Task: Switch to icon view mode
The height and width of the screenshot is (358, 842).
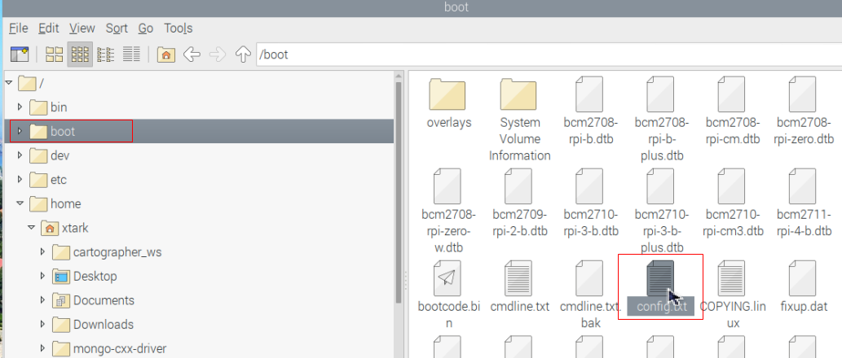Action: coord(55,55)
